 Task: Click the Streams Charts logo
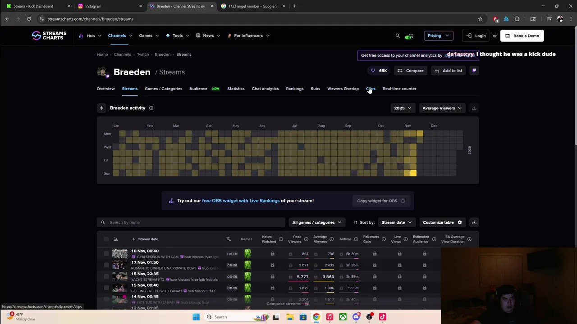pyautogui.click(x=49, y=36)
